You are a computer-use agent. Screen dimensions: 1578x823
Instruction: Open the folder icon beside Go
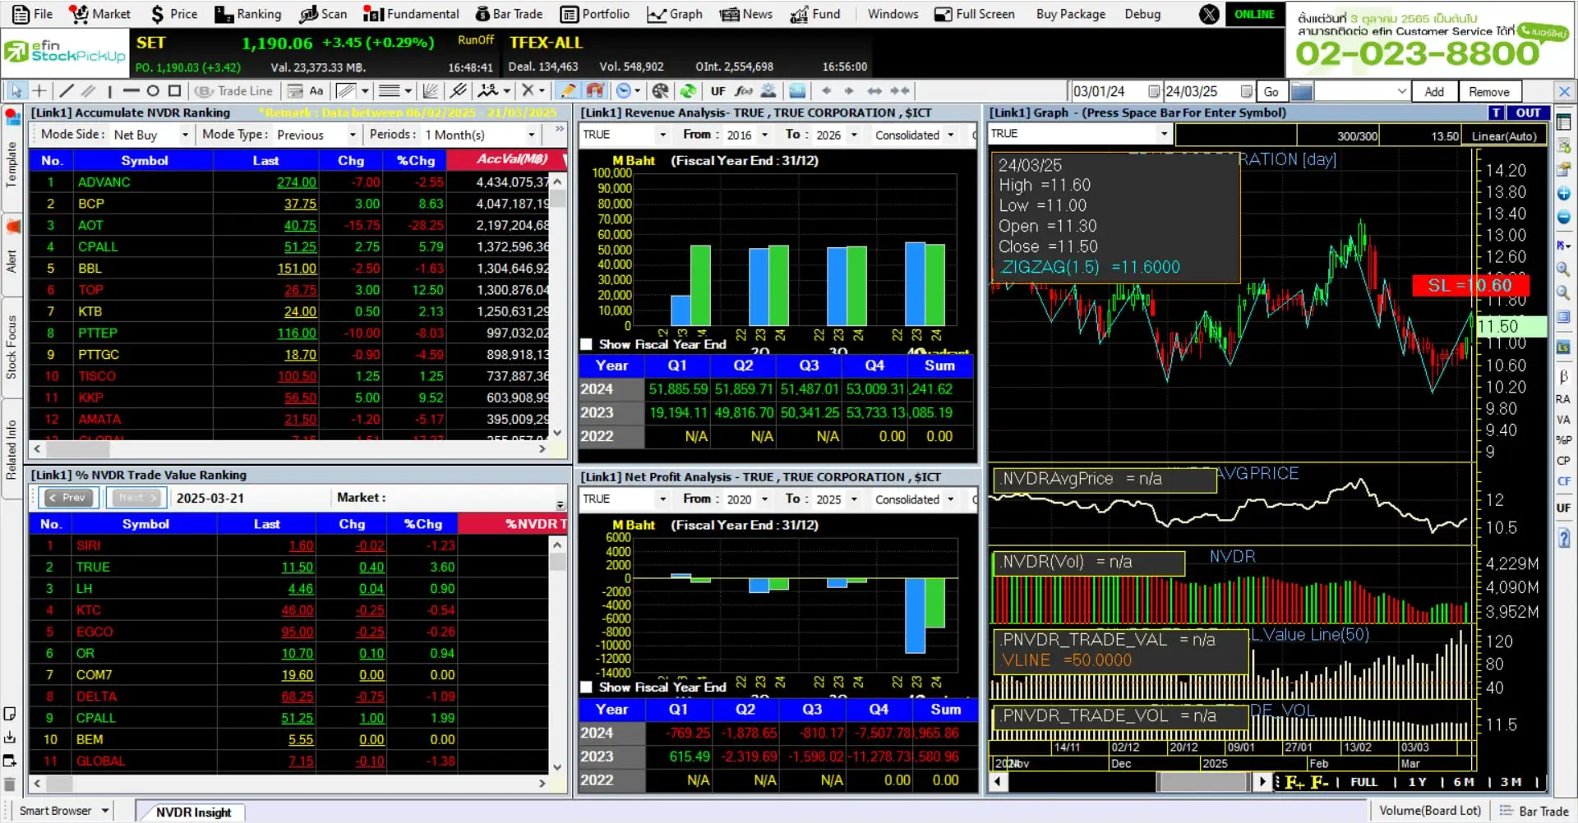[x=1301, y=91]
